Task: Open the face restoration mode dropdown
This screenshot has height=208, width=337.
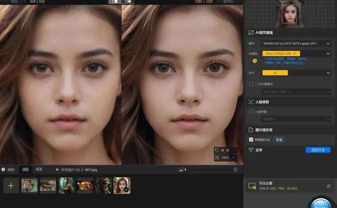Action: (x=296, y=119)
